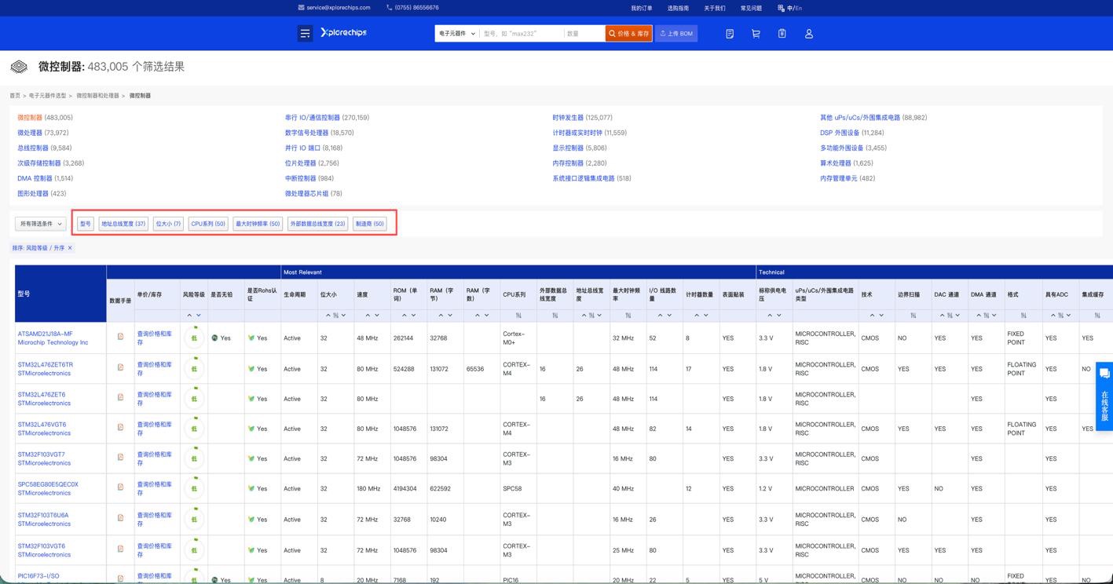Screen dimensions: 1113x584
Task: Open part link SPC58EG80E5QEC0X
Action: (x=48, y=484)
